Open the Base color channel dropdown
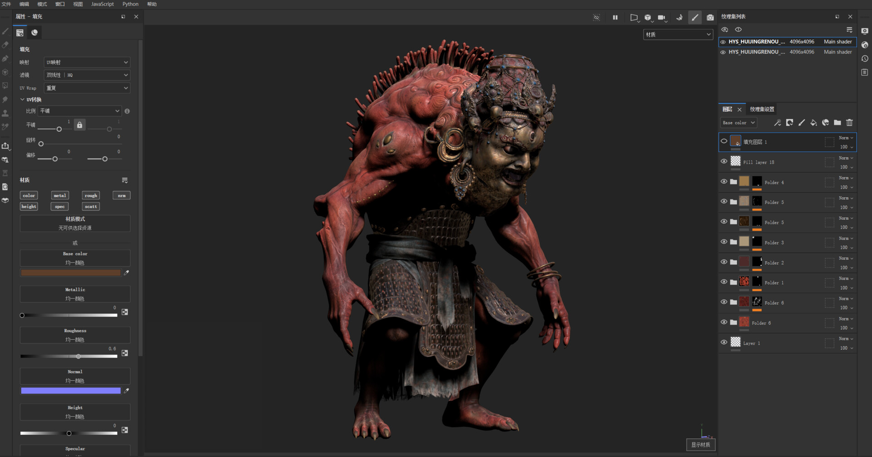 738,123
